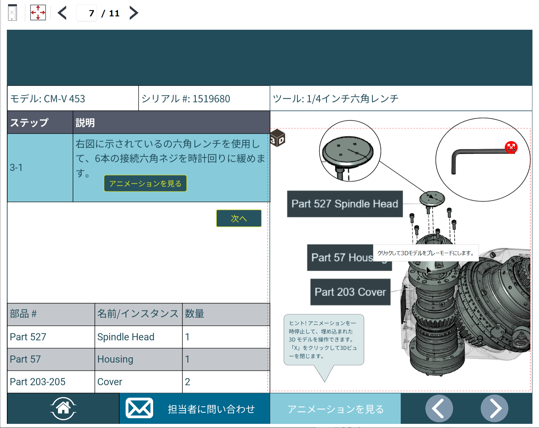Screen dimensions: 539x428
Task: Click the round back arrow button
Action: [x=439, y=408]
